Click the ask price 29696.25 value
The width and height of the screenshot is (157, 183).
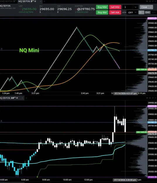(64, 9)
